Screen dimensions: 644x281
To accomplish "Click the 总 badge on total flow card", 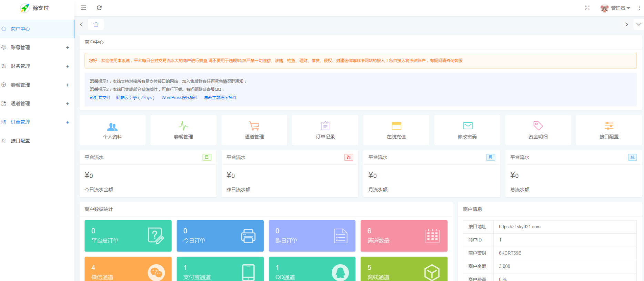I will click(x=632, y=157).
